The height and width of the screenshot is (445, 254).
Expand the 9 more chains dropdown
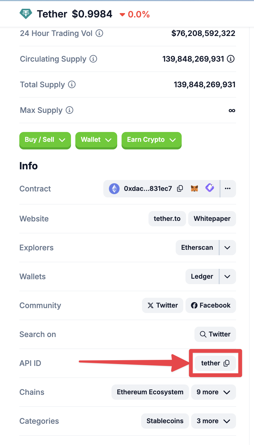coord(213,392)
